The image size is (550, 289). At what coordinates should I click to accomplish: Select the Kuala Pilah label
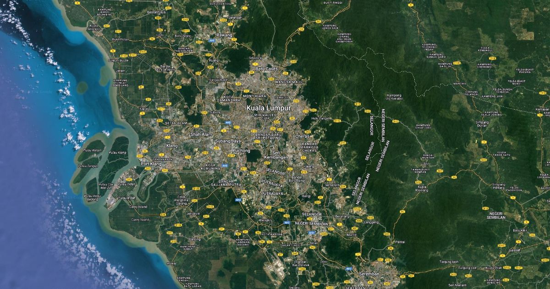click(494, 267)
